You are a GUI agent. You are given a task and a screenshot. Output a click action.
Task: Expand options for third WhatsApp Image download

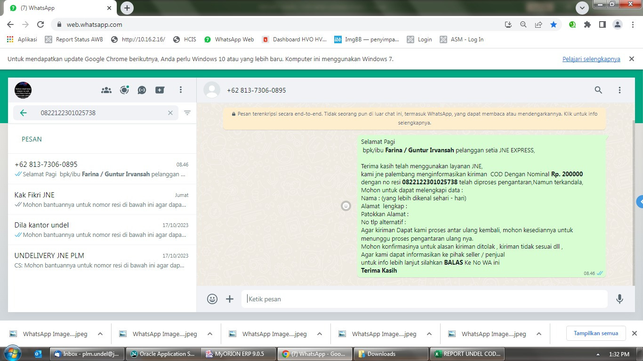coord(320,334)
